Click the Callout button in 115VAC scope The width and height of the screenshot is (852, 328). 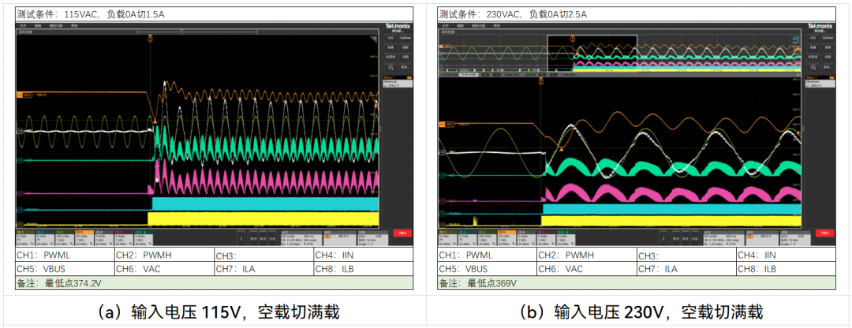pos(405,38)
